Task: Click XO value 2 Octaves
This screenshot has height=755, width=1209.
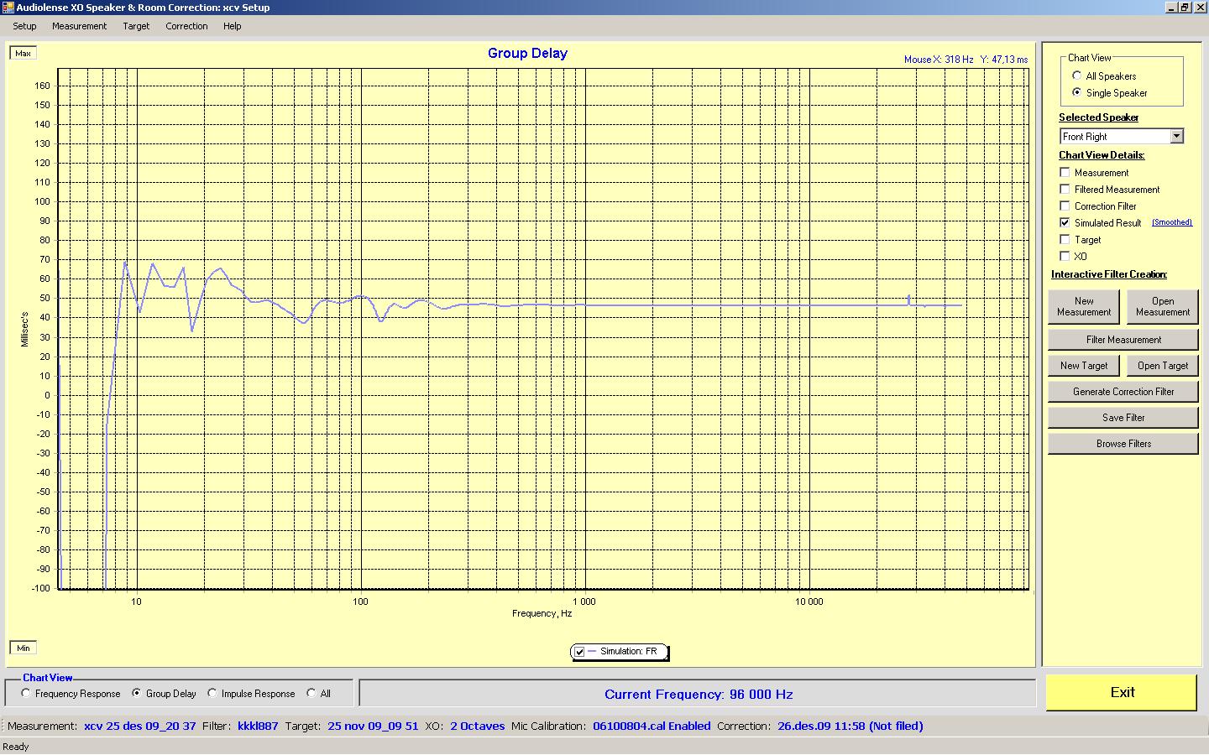Action: 478,726
